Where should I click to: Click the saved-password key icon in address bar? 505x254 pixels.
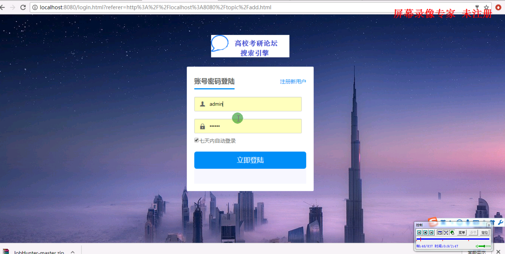(x=477, y=7)
